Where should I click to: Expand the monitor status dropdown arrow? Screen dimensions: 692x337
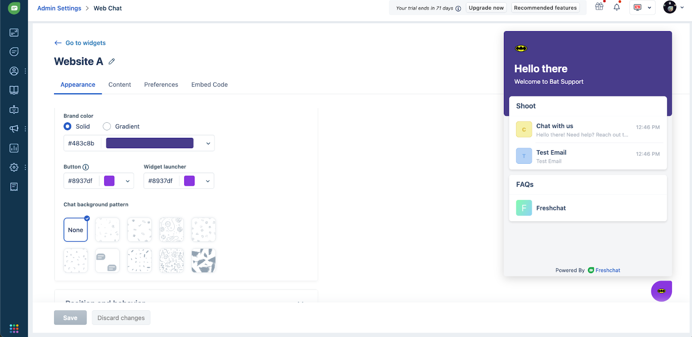click(649, 7)
